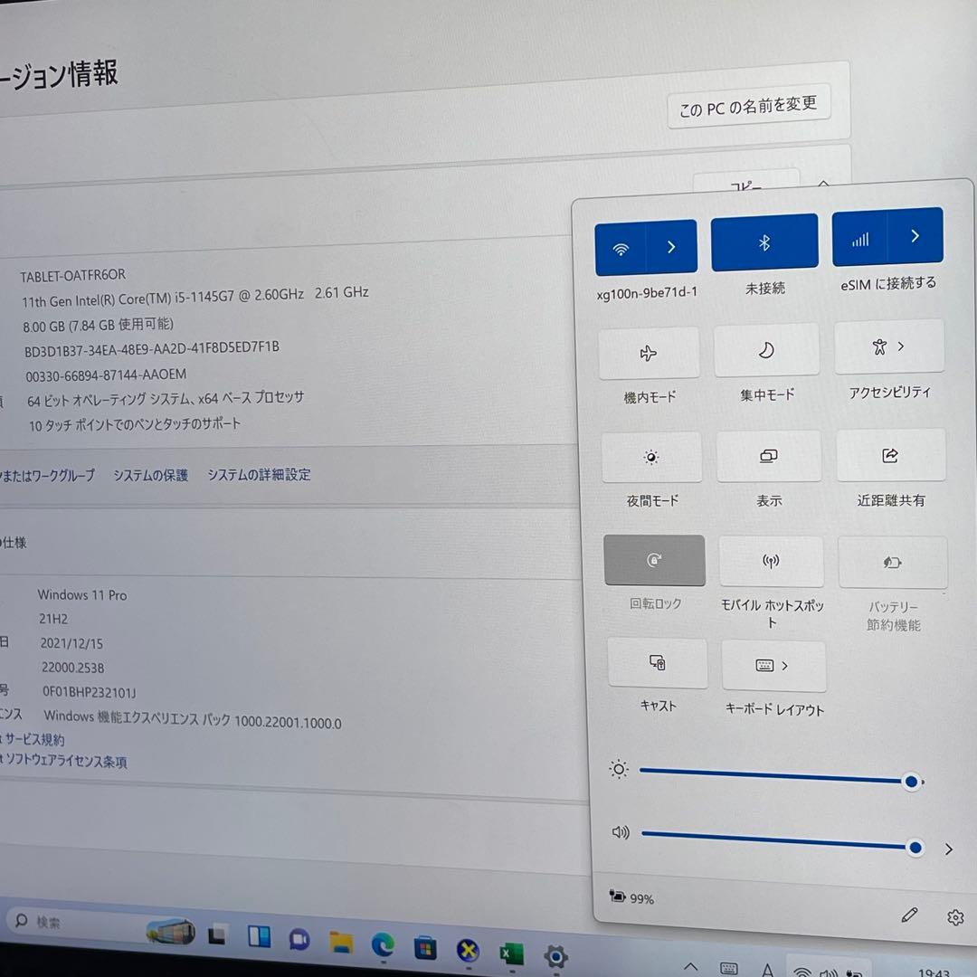
Task: Select the processor text 'i5-1145G7'
Action: click(x=204, y=298)
